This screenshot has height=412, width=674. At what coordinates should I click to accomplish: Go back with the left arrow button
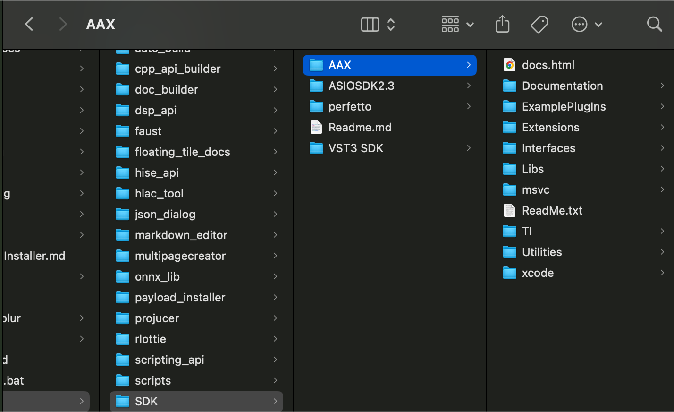click(x=29, y=24)
